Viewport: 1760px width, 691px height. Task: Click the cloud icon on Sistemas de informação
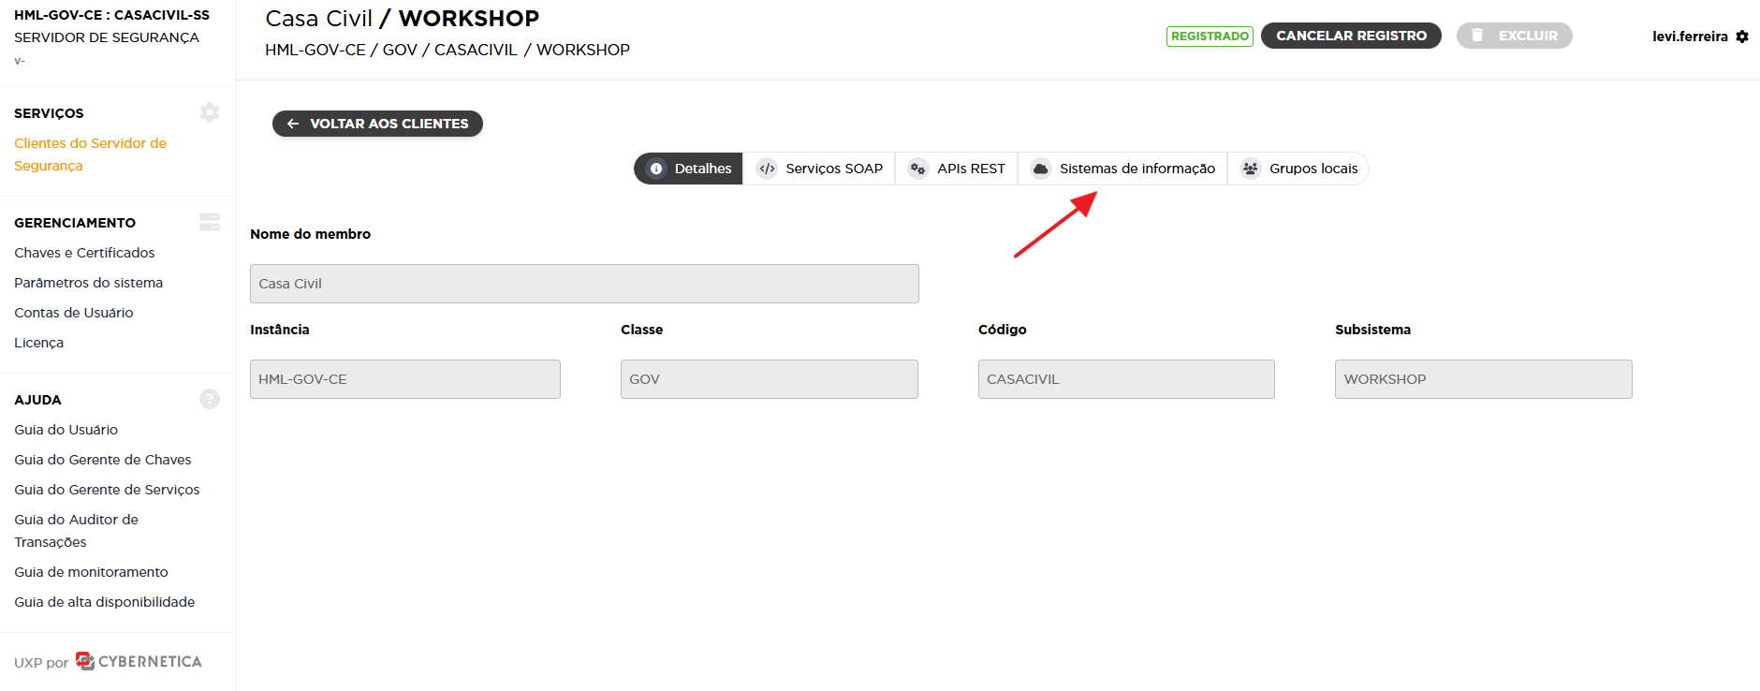tap(1040, 169)
